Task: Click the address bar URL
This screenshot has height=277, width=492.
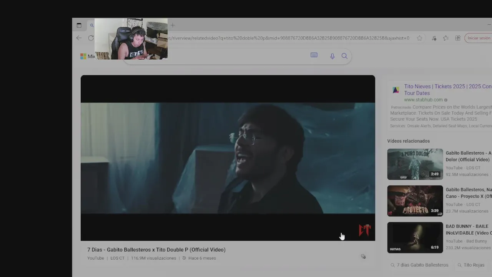Action: click(x=289, y=38)
